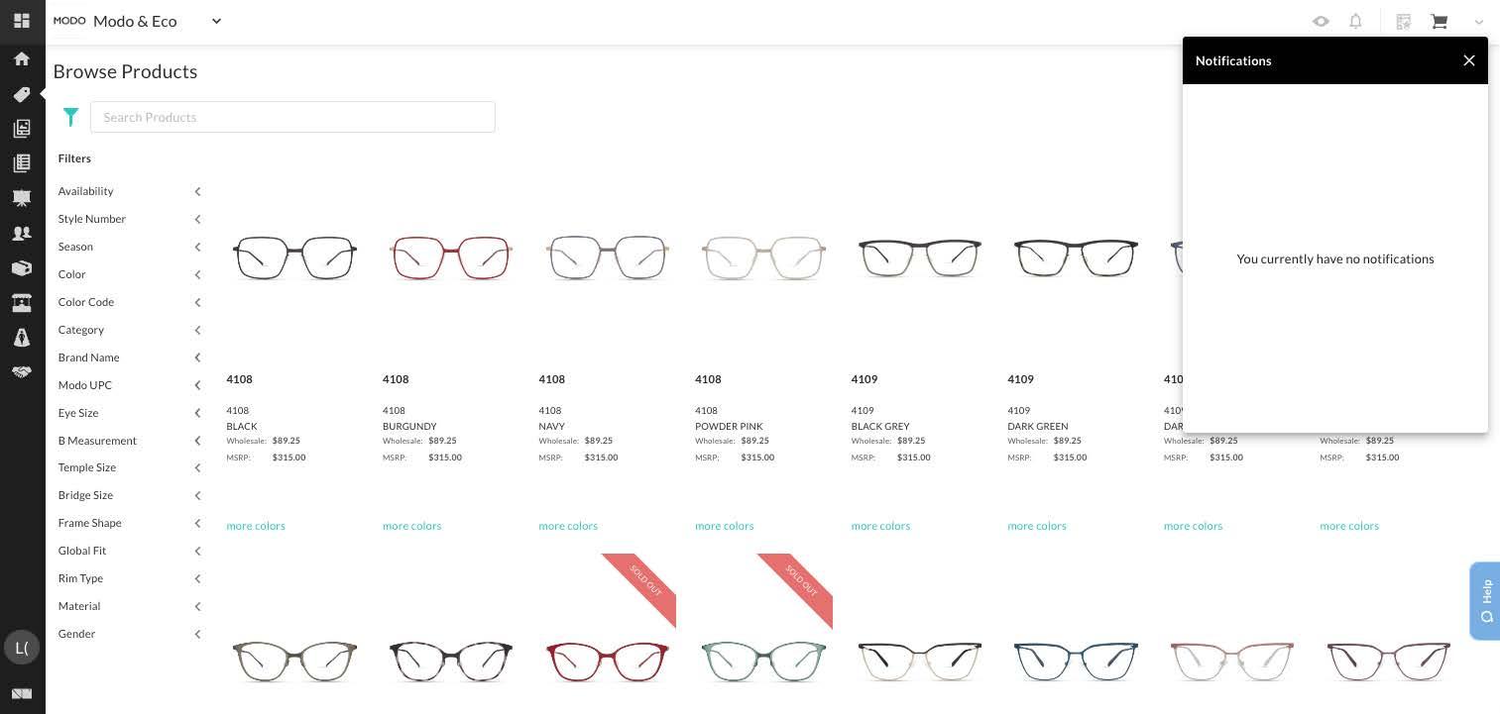Expand the Gender filter
Image resolution: width=1500 pixels, height=714 pixels.
coord(130,634)
